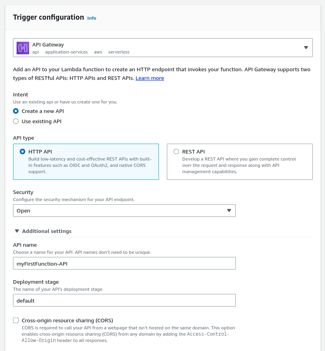
Task: Click the serverless tag under API Gateway
Action: point(119,52)
